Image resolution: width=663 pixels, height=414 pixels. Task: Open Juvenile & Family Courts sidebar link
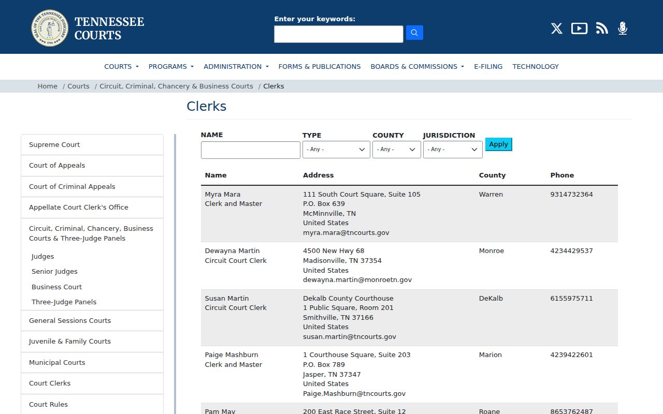click(92, 342)
